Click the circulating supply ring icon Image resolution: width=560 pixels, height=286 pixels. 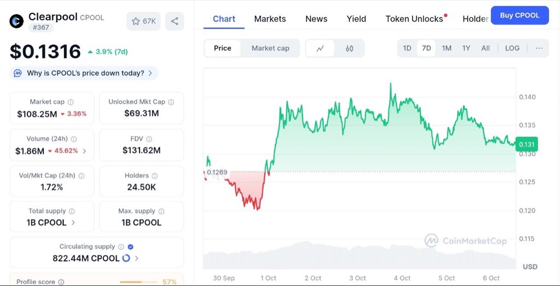(126, 258)
